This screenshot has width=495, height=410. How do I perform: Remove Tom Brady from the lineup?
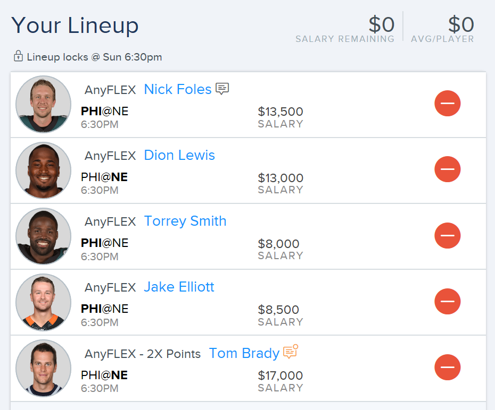(447, 367)
